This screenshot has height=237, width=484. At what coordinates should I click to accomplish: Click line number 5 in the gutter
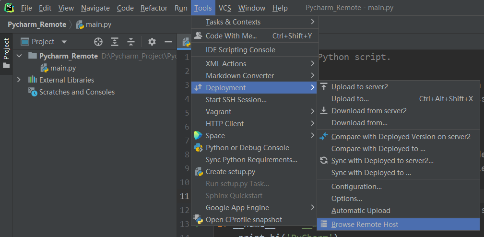pyautogui.click(x=187, y=113)
